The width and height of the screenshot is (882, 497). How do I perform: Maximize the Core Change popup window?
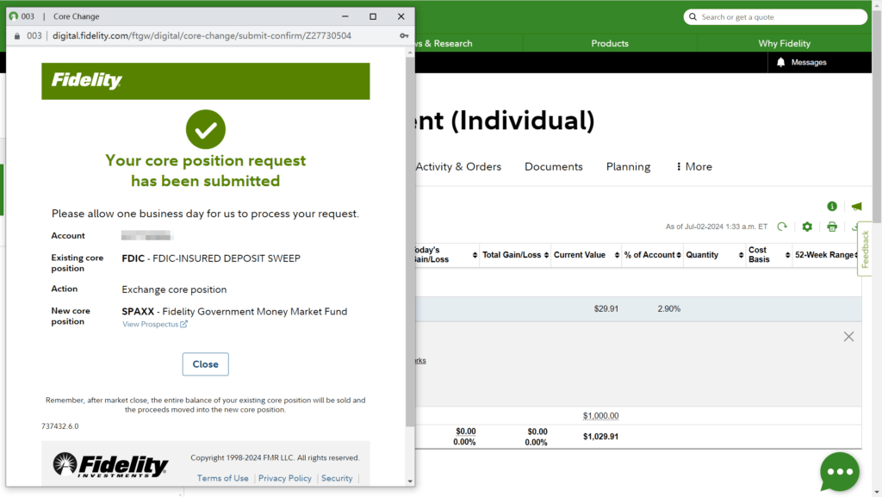point(373,16)
